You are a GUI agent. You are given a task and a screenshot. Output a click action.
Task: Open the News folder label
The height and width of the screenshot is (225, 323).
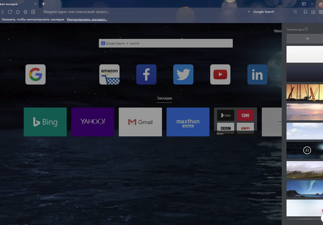coord(220,134)
